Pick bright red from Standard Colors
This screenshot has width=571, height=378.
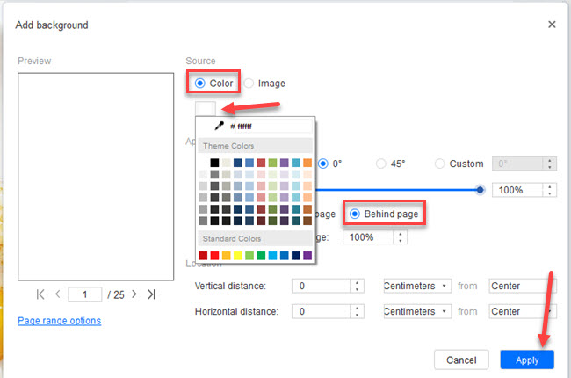[x=214, y=256]
